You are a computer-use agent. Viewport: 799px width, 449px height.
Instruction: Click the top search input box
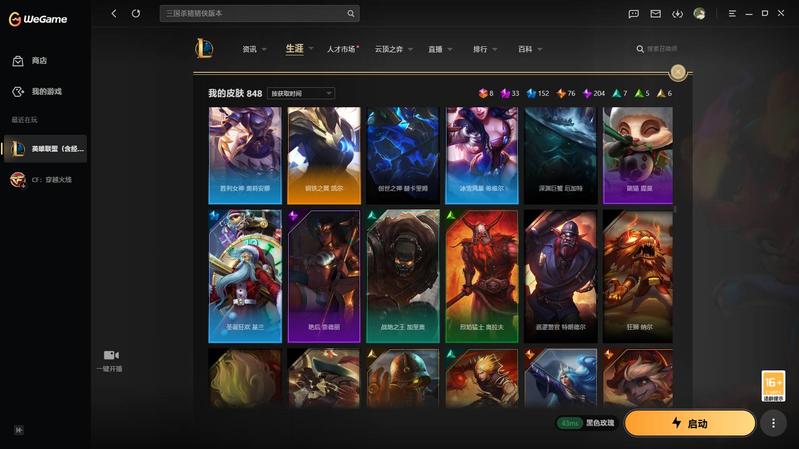[260, 13]
